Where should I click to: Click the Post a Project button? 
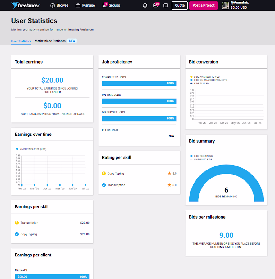(x=203, y=5)
